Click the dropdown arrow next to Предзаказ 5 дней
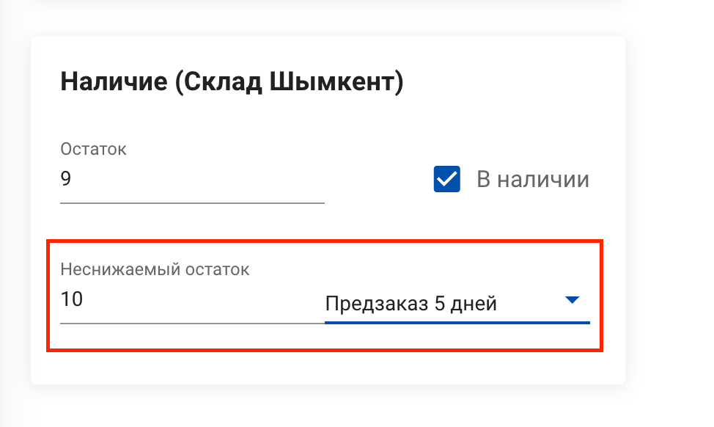The image size is (714, 427). tap(573, 300)
